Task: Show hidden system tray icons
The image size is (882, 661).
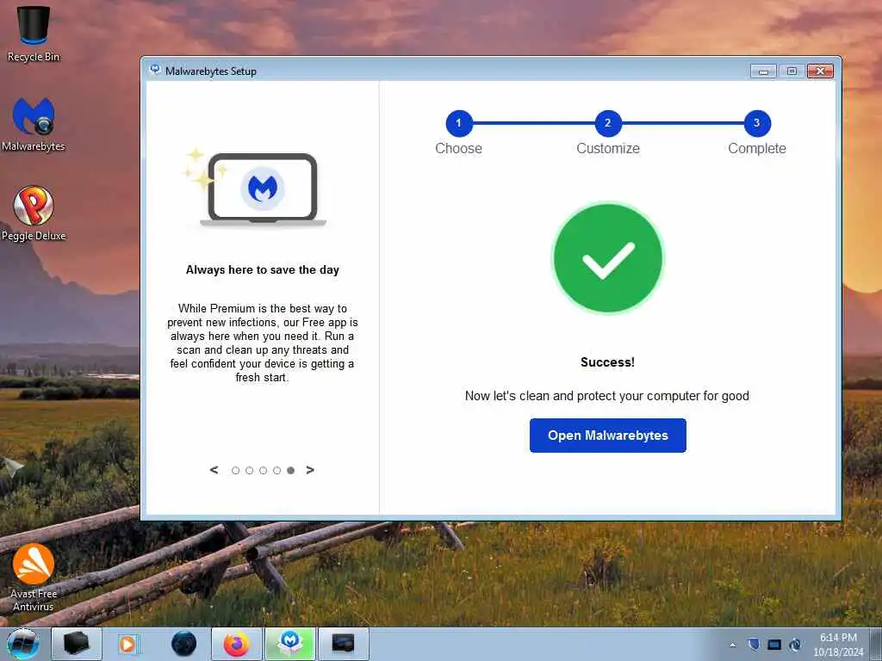Action: point(732,645)
